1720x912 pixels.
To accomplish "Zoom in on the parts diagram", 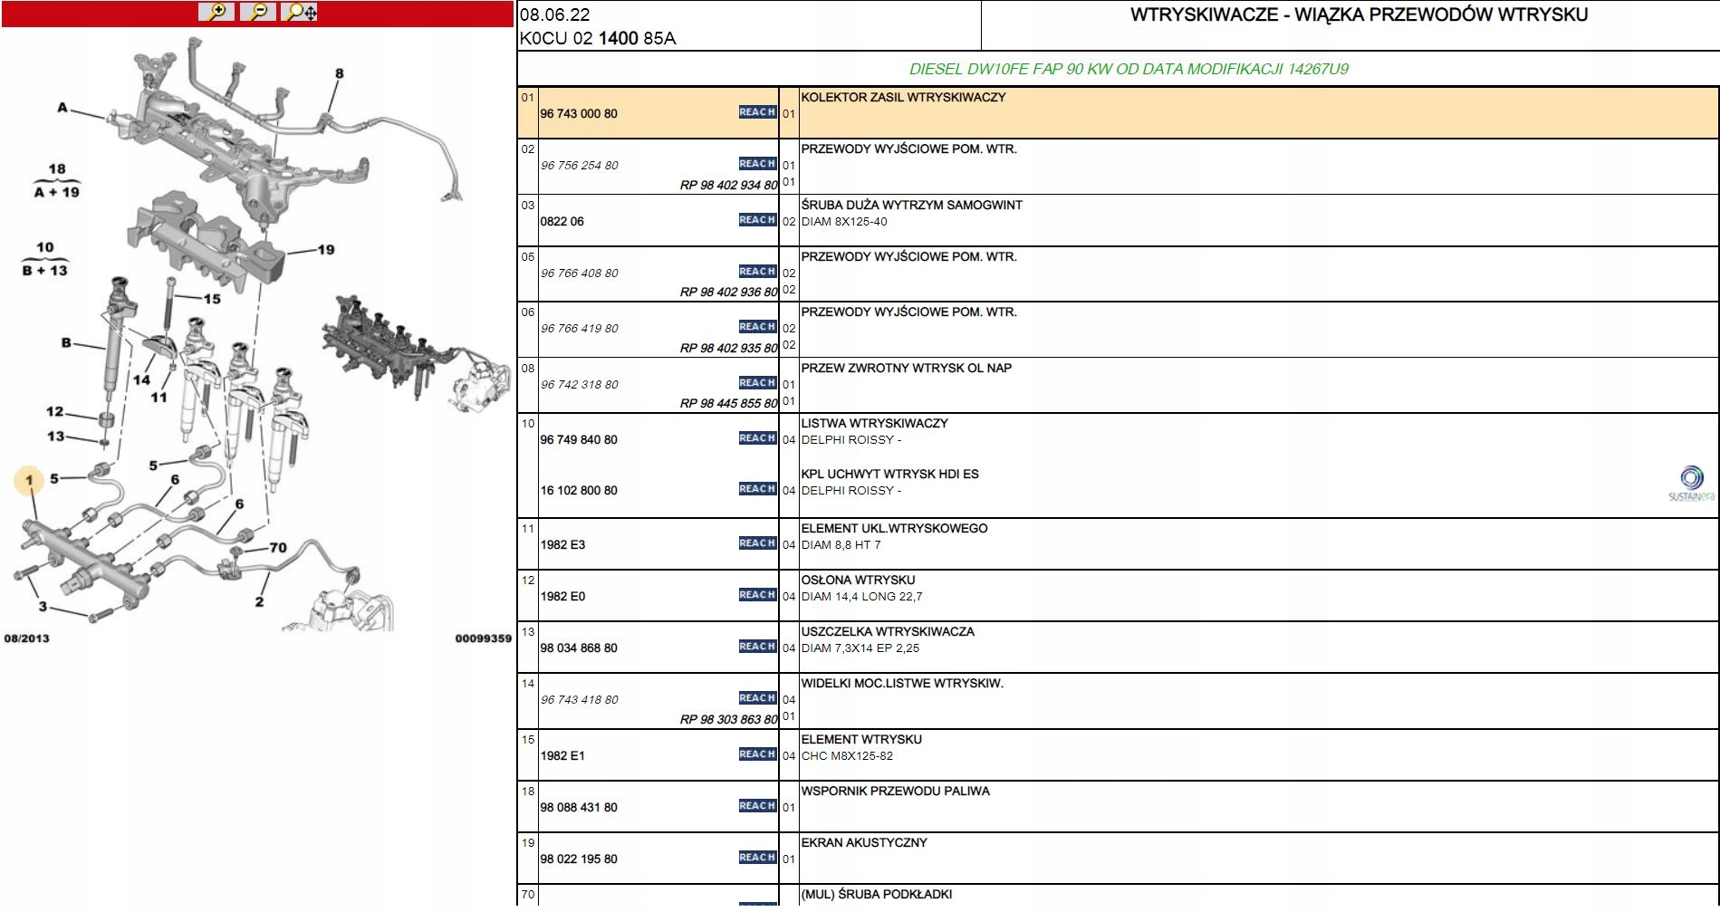I will tap(216, 12).
